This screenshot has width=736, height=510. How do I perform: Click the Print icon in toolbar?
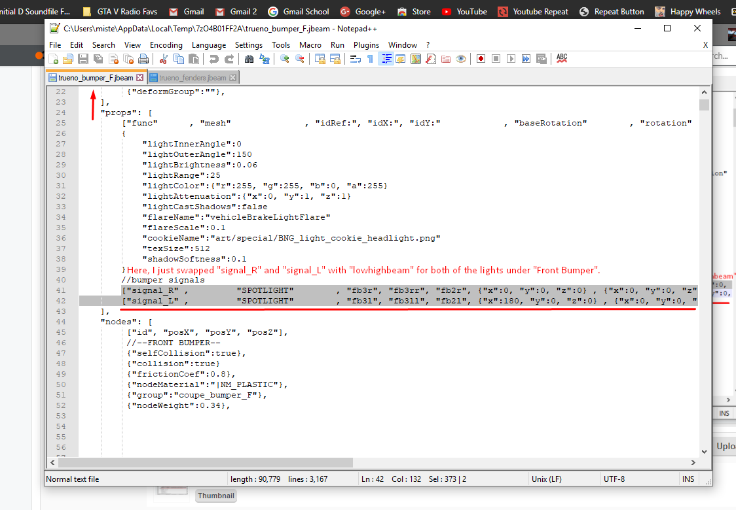coord(143,59)
